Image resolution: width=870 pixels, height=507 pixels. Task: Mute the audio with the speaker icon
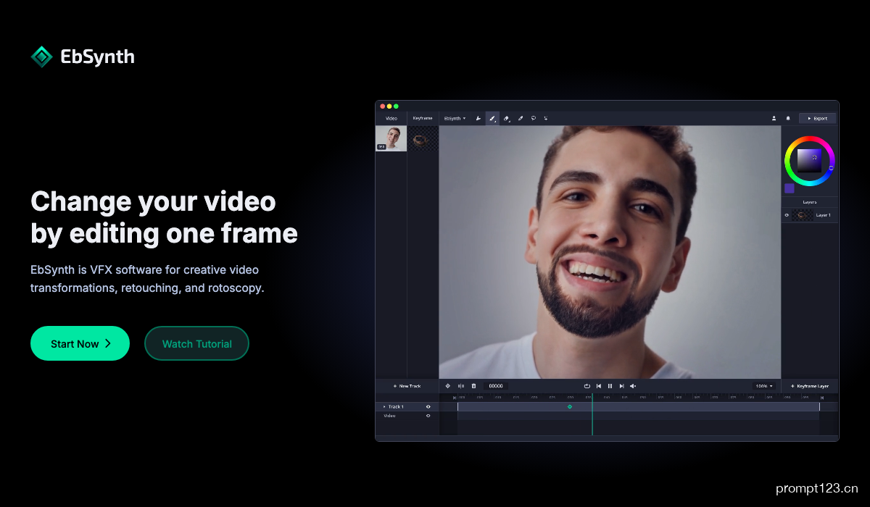[x=633, y=386]
